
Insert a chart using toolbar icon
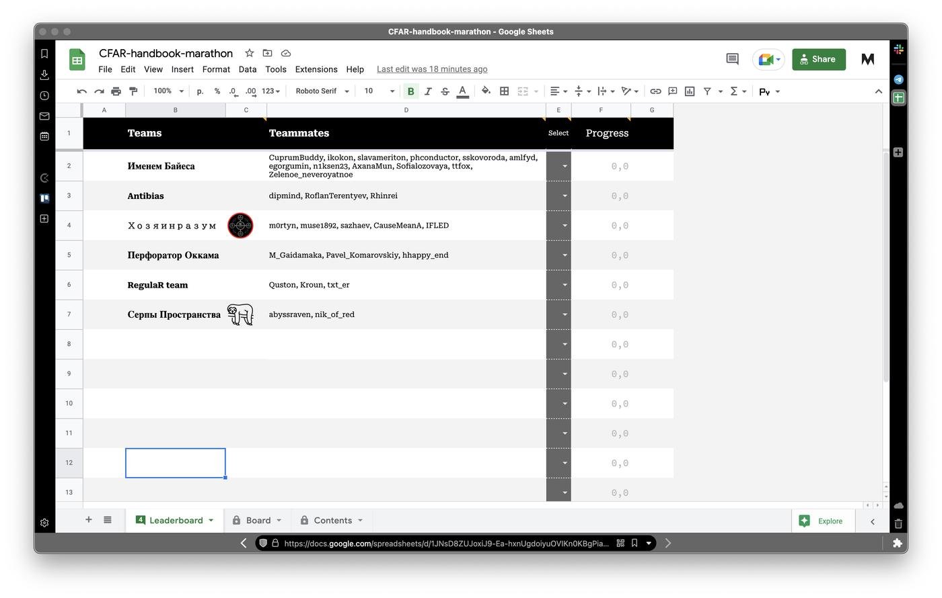(x=690, y=91)
